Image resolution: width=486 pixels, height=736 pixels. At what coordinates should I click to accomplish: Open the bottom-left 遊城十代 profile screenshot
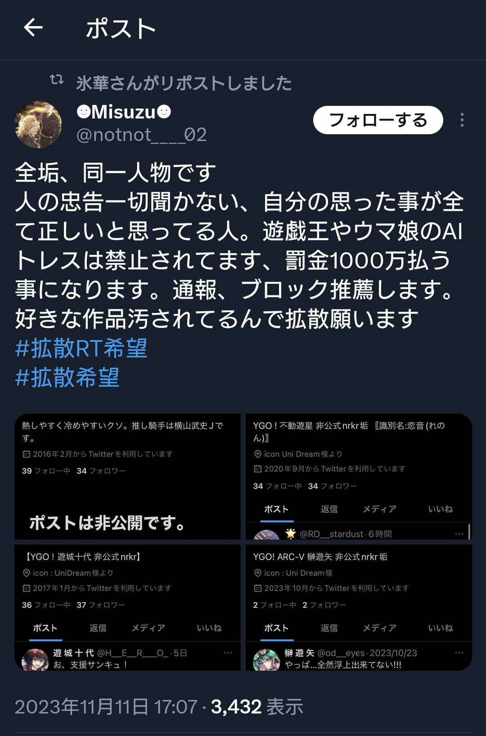pos(127,608)
